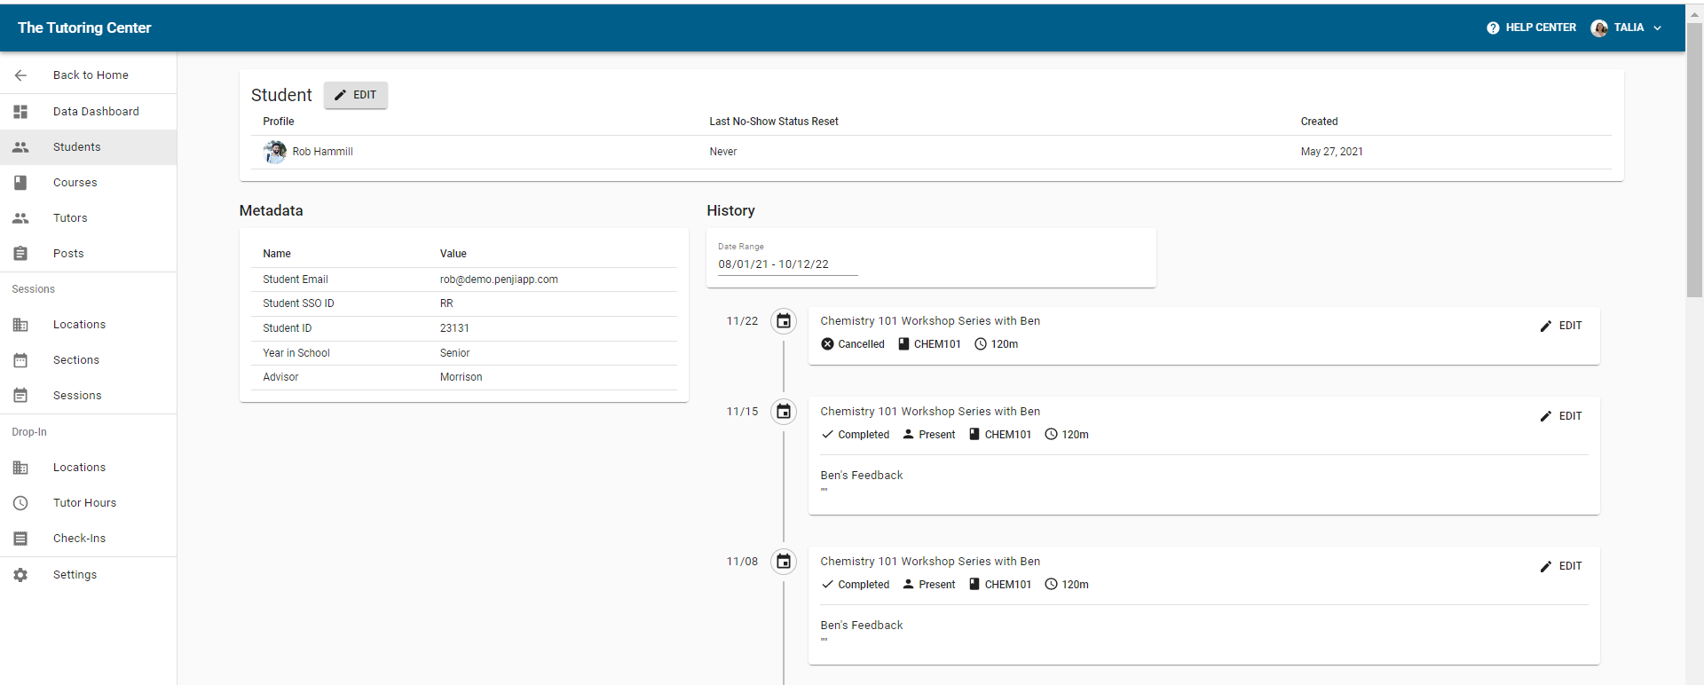The width and height of the screenshot is (1704, 685).
Task: Open the Settings gear icon
Action: (x=20, y=575)
